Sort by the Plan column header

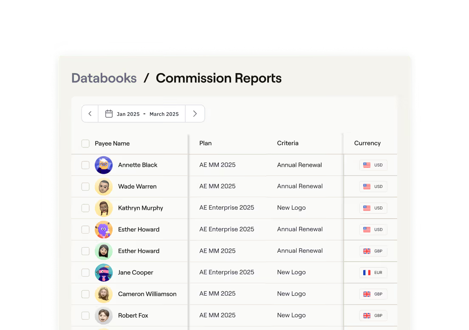[206, 143]
